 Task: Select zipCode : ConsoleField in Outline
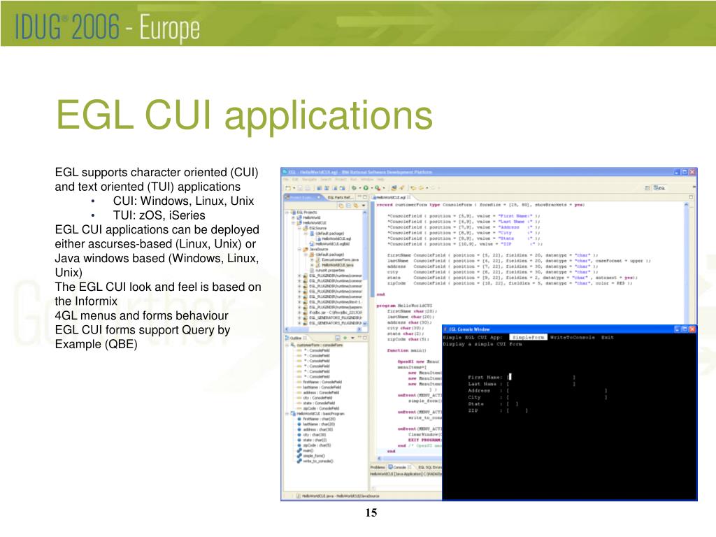tap(318, 408)
